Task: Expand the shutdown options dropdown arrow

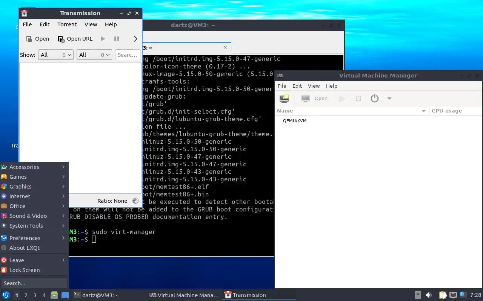Action: click(389, 99)
